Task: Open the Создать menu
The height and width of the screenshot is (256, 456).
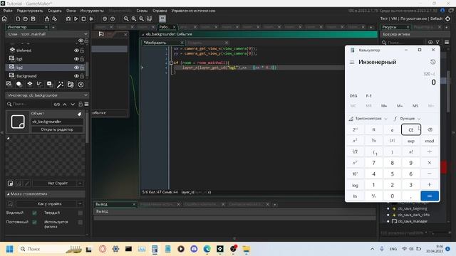Action: pos(54,11)
